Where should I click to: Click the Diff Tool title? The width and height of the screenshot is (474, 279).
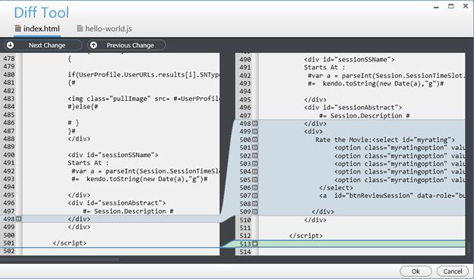42,13
